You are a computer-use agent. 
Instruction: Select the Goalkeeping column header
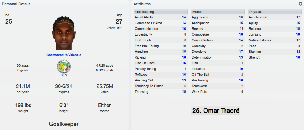pos(160,12)
